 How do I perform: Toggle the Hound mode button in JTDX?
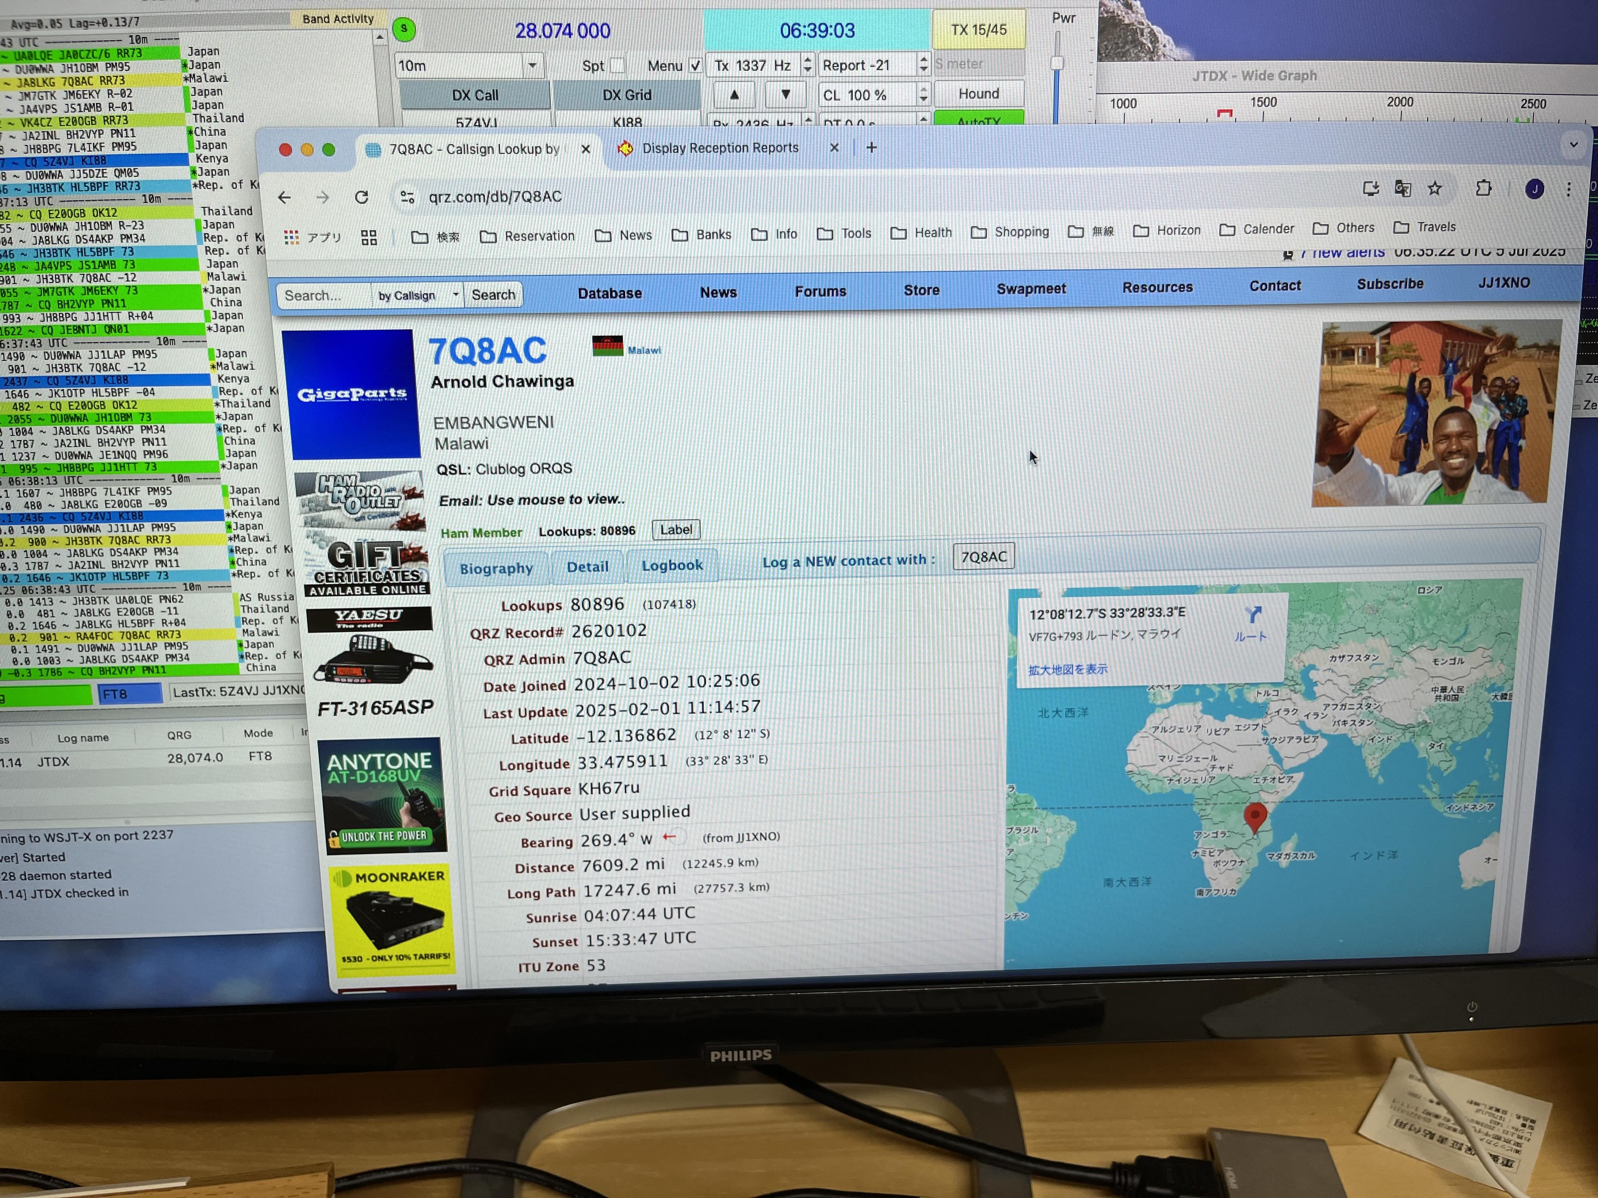979,94
